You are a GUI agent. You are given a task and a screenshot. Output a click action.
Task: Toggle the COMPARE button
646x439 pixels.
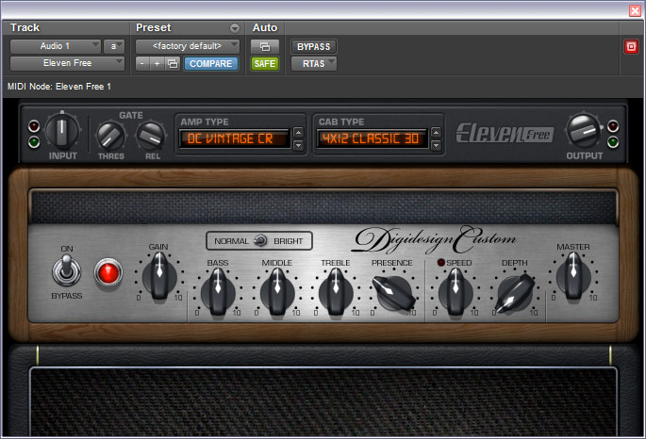(x=211, y=64)
